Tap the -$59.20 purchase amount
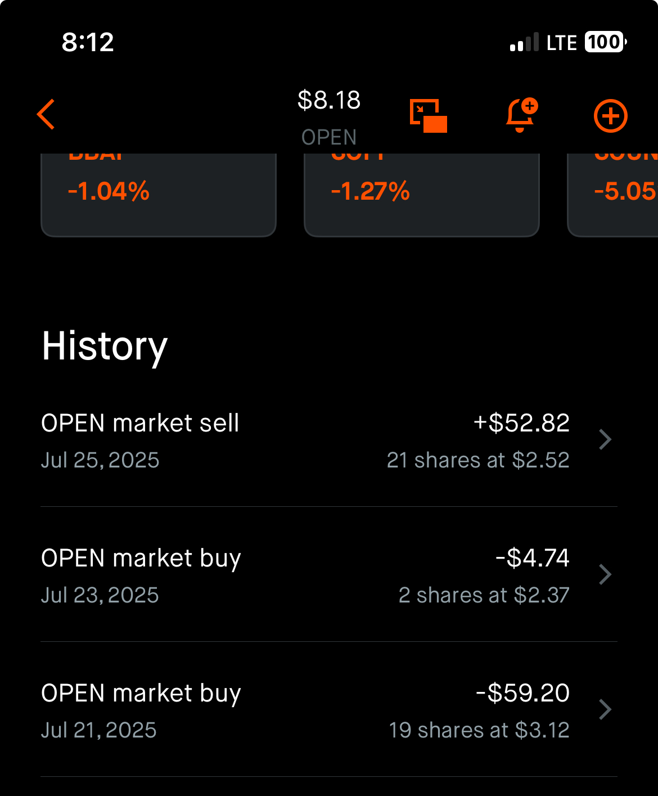658x796 pixels. [522, 693]
